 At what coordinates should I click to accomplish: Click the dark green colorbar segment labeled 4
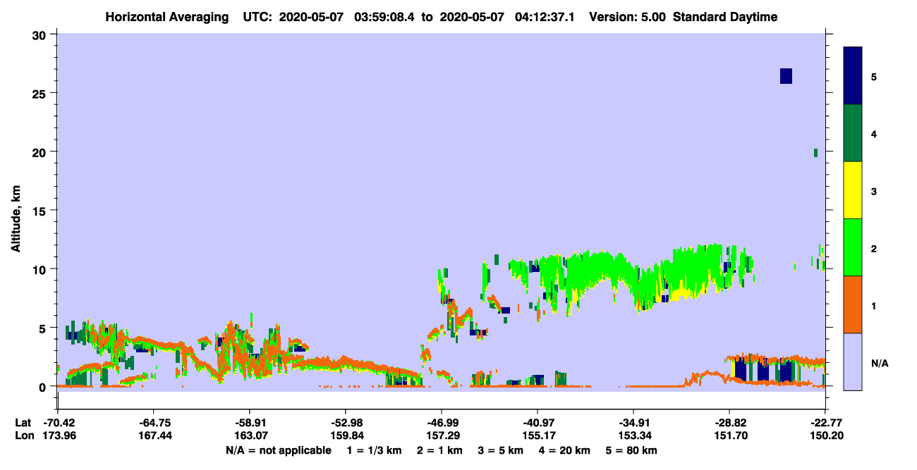pos(853,133)
